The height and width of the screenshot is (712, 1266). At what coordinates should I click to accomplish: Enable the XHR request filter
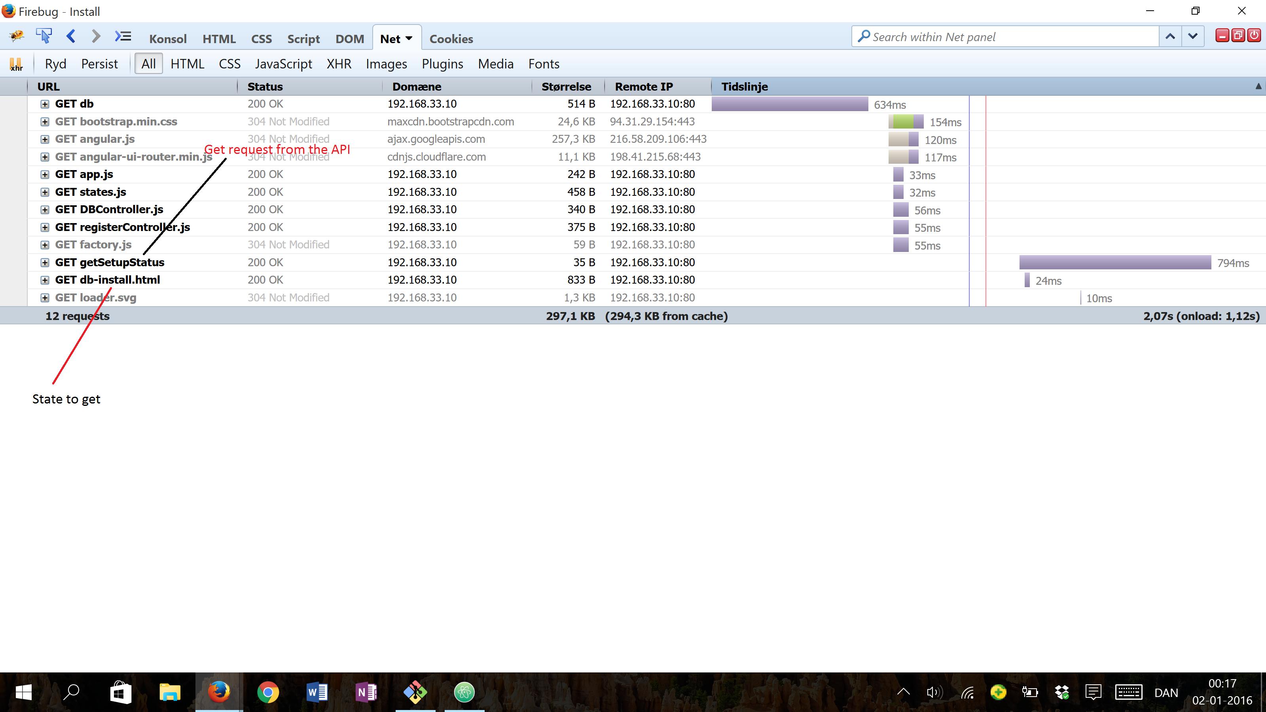(x=339, y=64)
